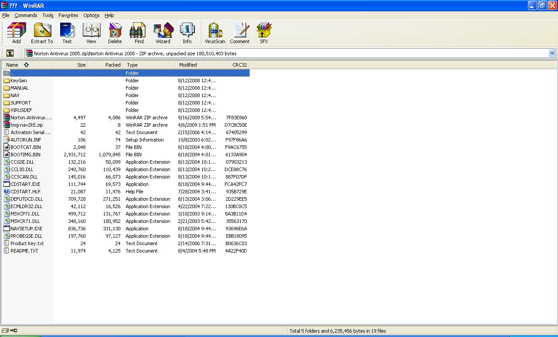
Task: Sort by the Modified column header
Action: tap(197, 64)
